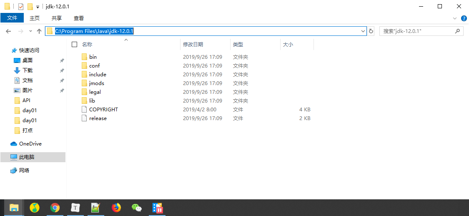This screenshot has width=469, height=216.
Task: Launch Firefox from the taskbar
Action: (116, 208)
